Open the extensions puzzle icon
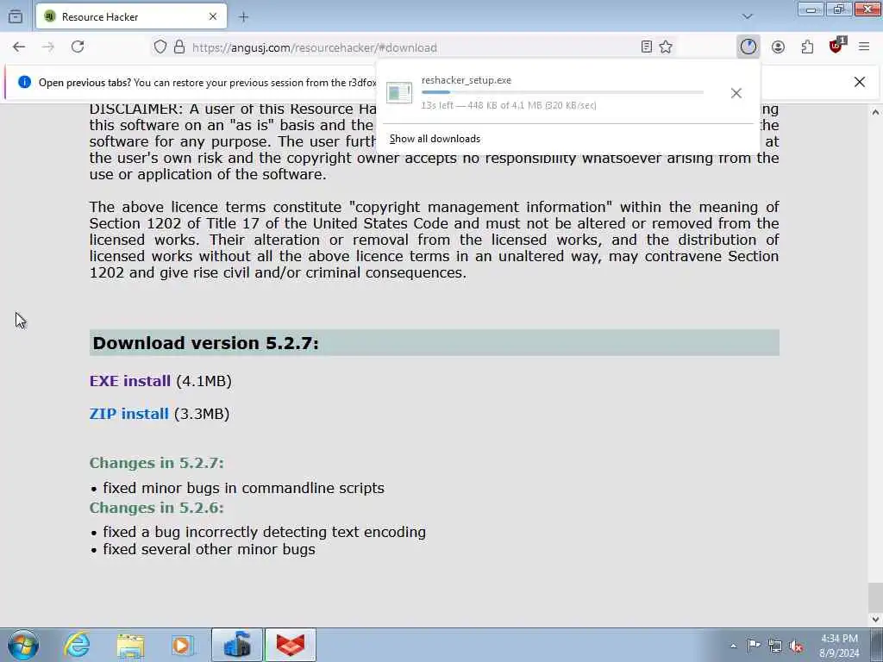 click(807, 47)
